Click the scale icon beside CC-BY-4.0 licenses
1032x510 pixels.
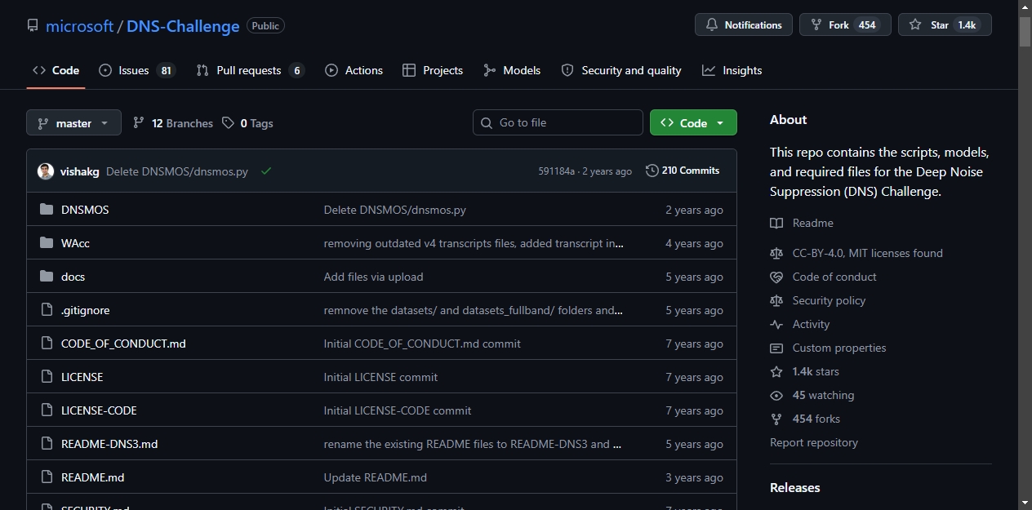(x=776, y=253)
